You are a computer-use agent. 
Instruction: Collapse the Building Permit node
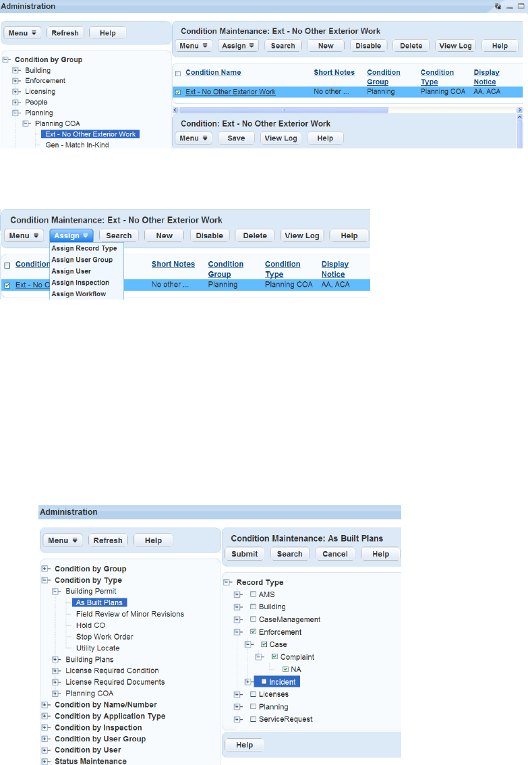pos(55,592)
